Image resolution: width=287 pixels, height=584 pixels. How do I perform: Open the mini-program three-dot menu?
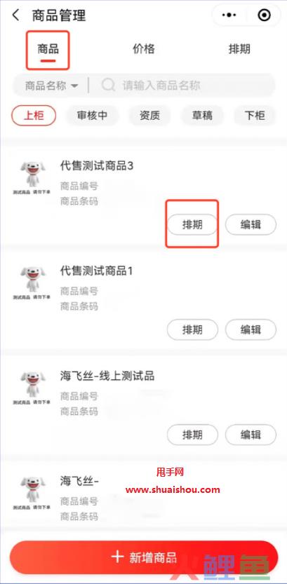click(229, 15)
